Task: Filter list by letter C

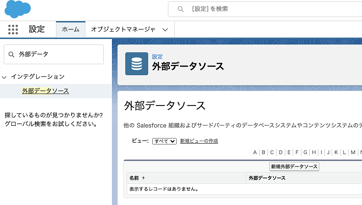Action: 272,152
